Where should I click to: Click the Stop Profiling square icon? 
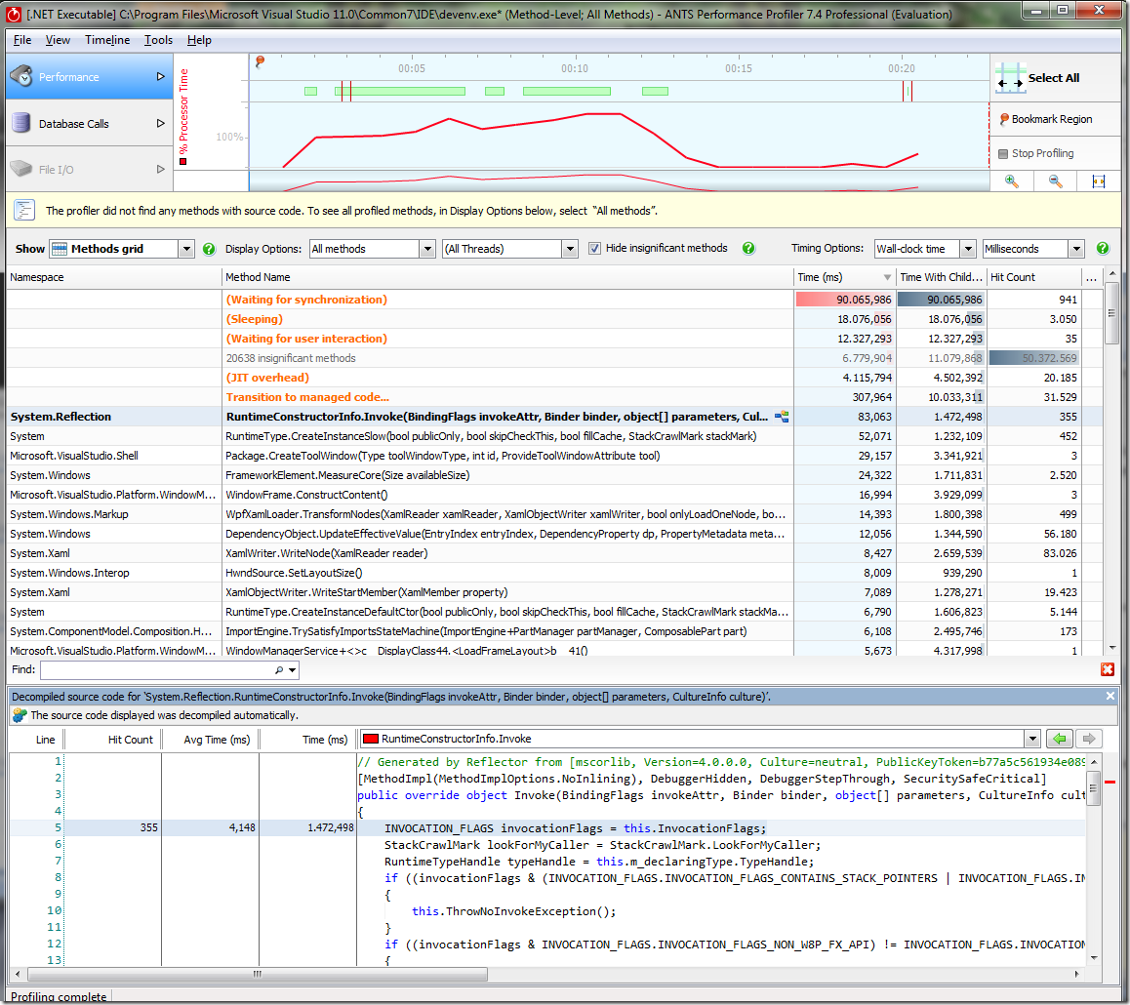[1003, 153]
